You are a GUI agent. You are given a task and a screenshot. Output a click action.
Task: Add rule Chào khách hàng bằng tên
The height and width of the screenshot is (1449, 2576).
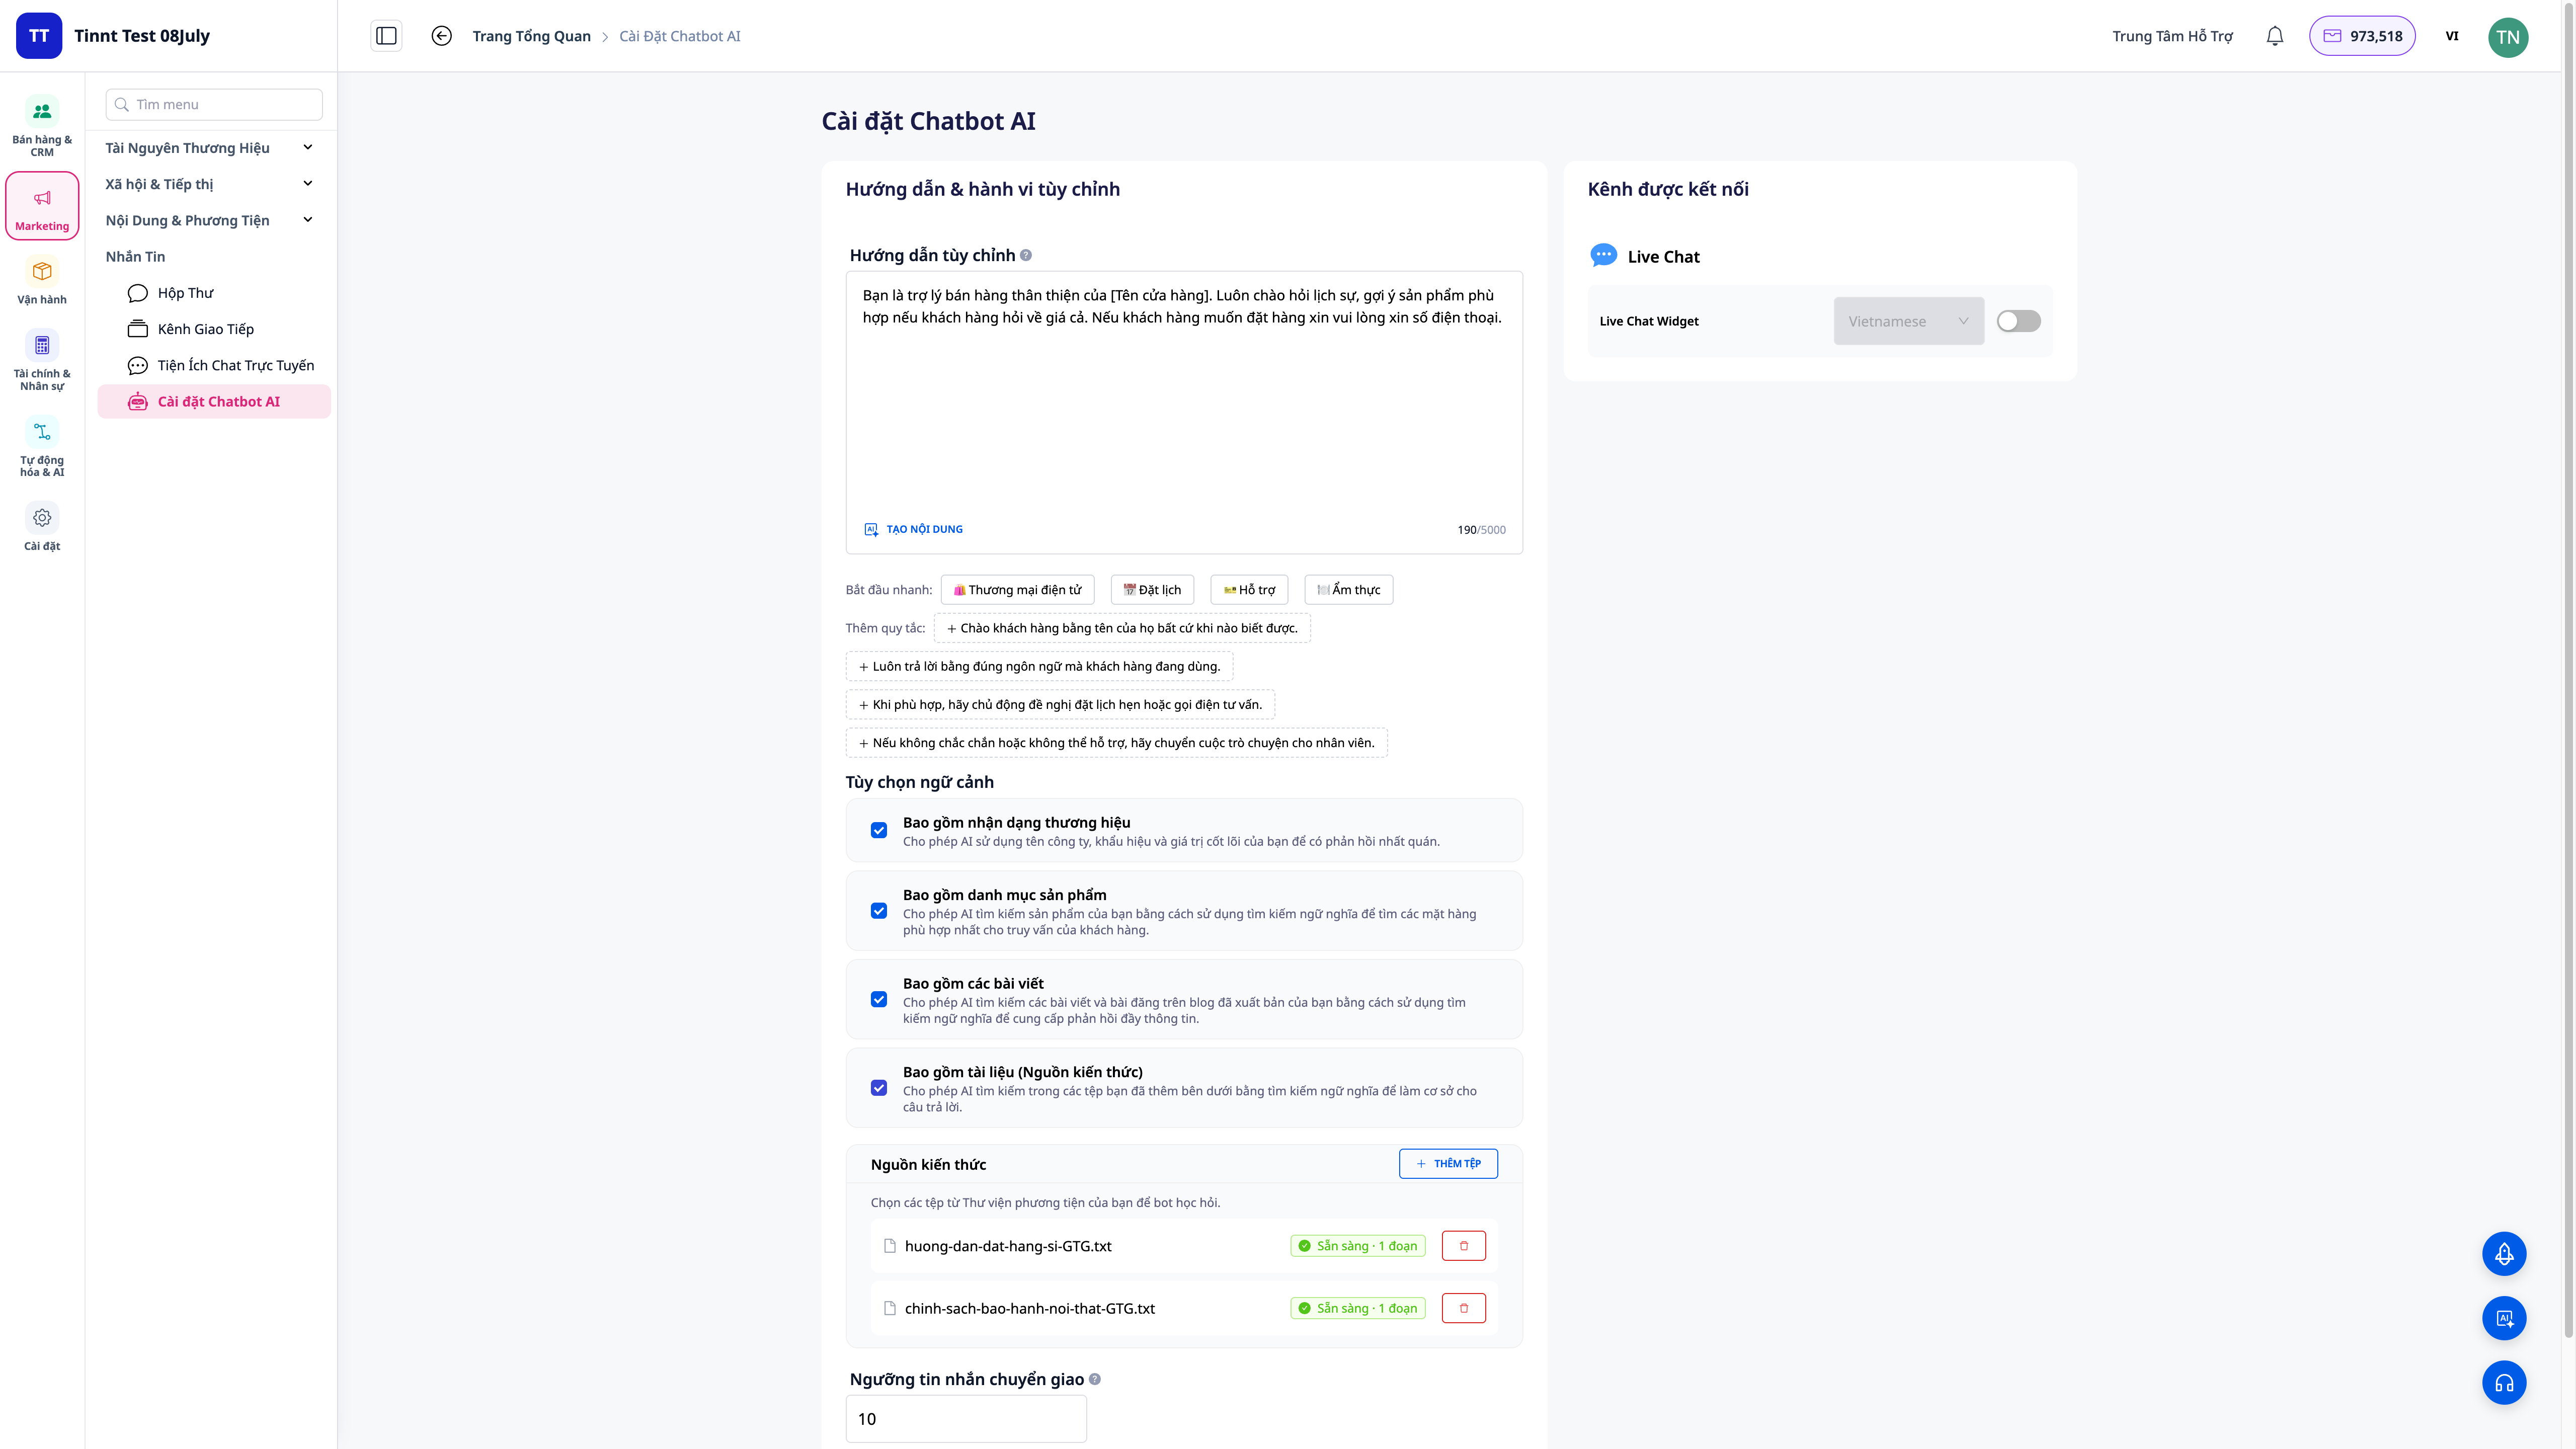1122,628
